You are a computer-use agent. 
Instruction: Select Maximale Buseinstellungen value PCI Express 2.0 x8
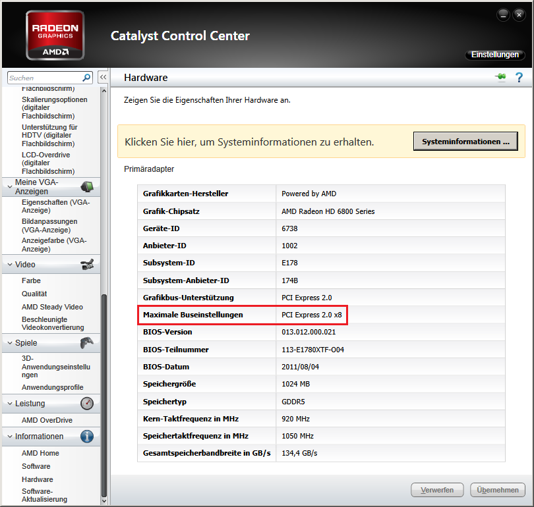pyautogui.click(x=311, y=315)
